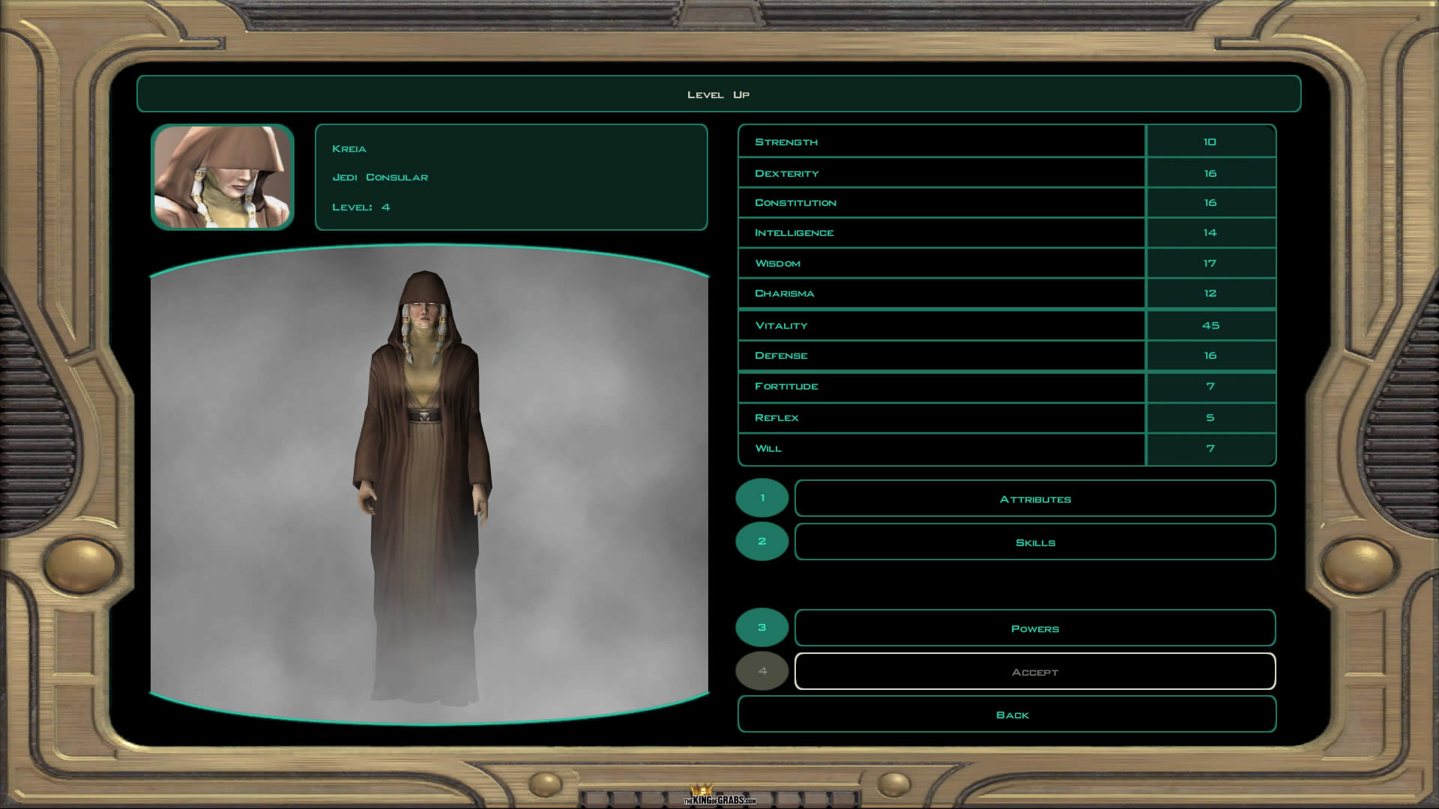This screenshot has height=809, width=1439.
Task: Click the Level Up title bar
Action: 718,94
